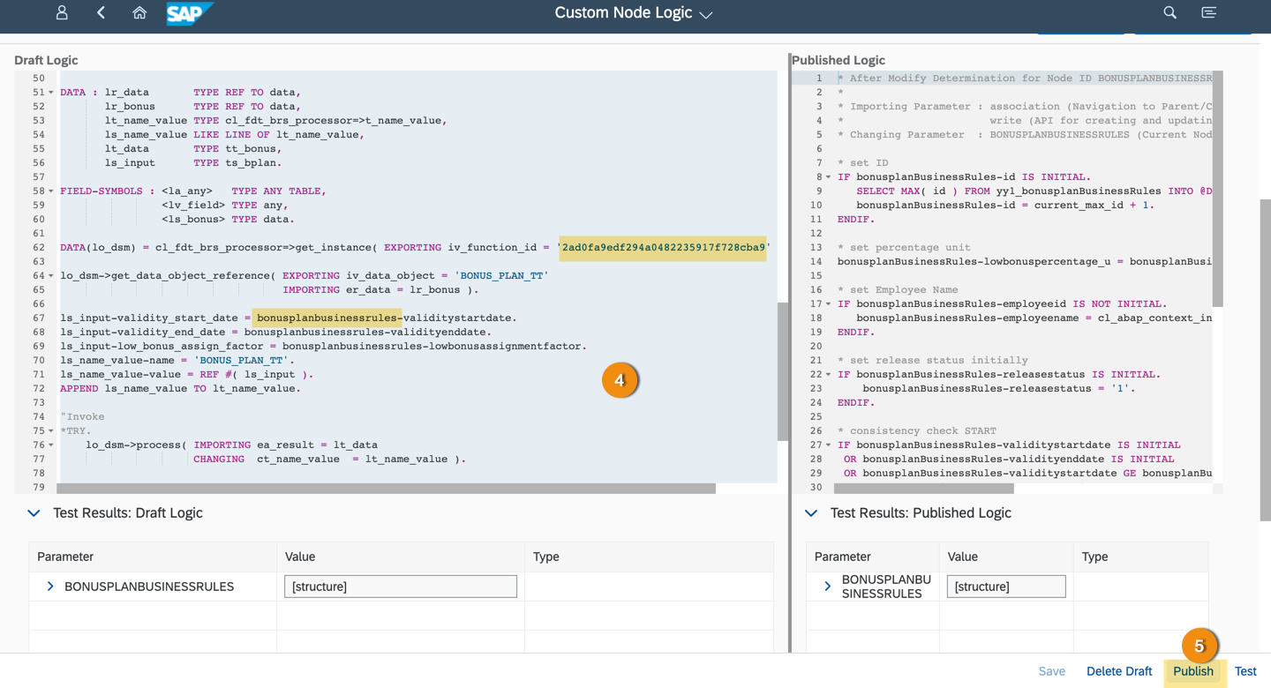
Task: Fold the DATA block at line 51
Action: 51,93
